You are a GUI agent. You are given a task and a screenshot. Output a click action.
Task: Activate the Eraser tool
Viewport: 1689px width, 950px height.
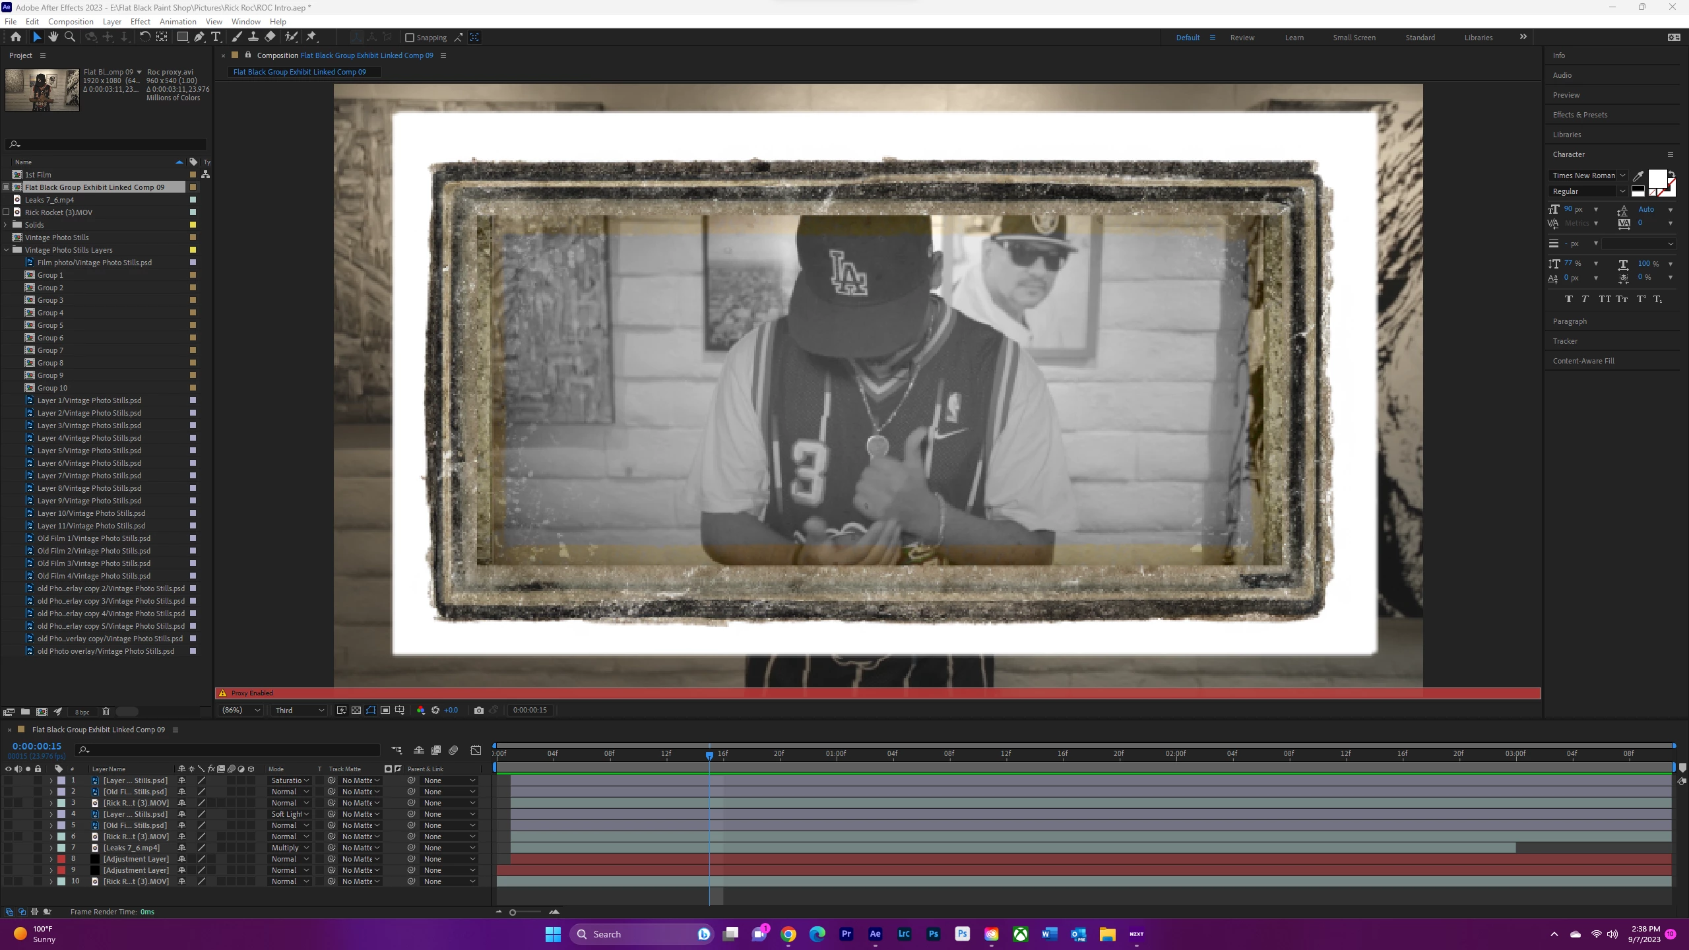pos(270,38)
